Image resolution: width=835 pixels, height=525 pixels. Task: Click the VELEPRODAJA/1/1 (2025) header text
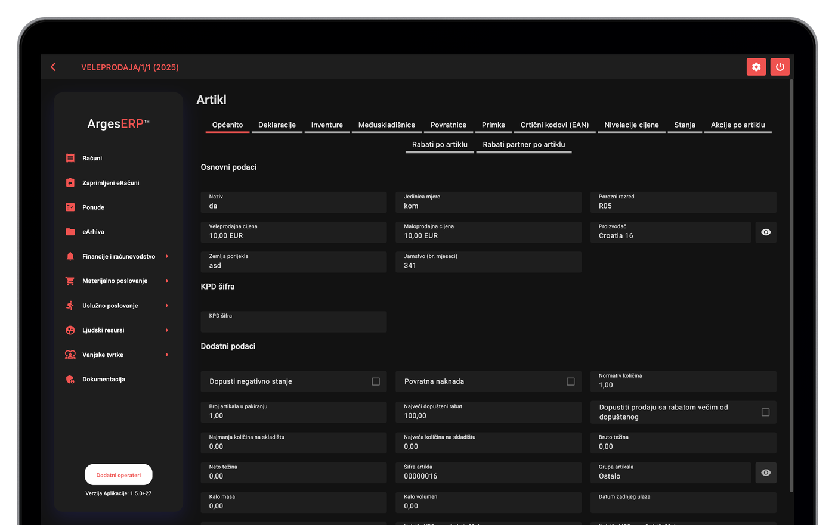point(130,67)
